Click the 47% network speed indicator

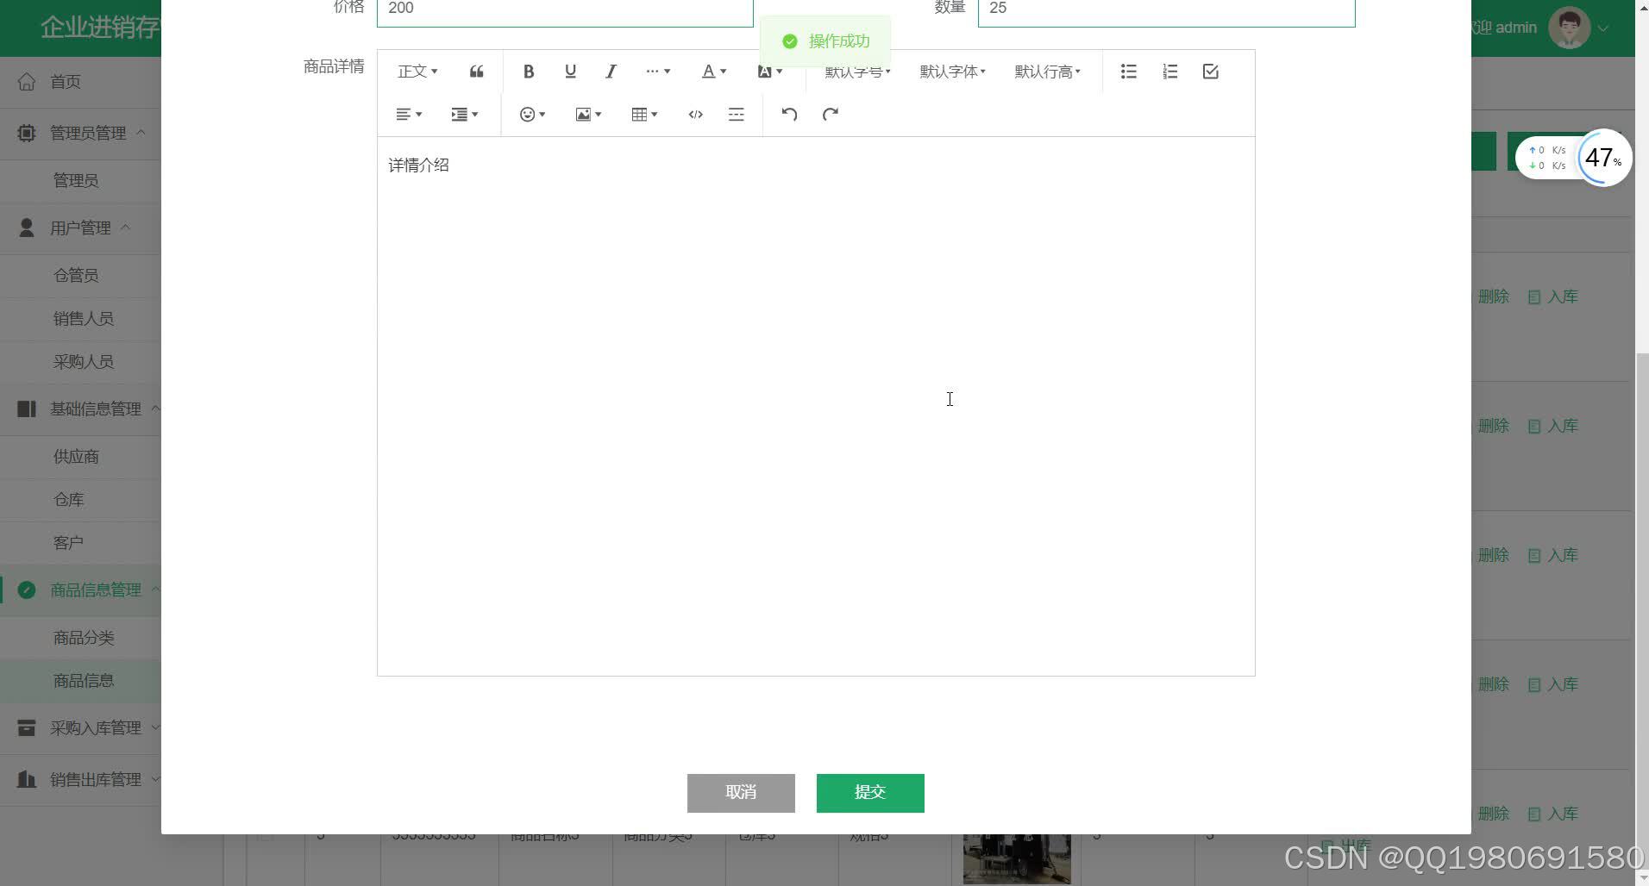[1602, 158]
